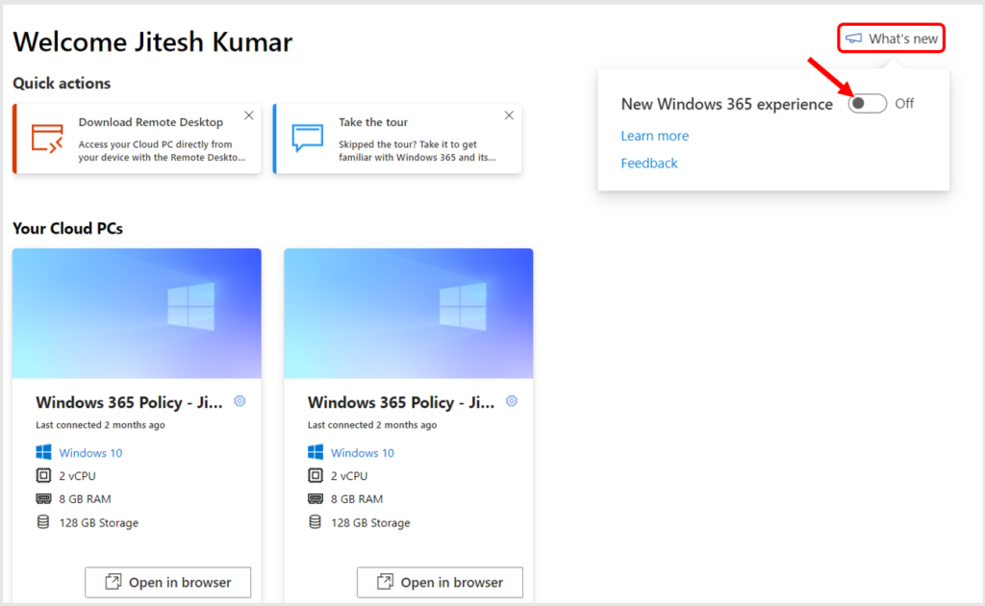This screenshot has height=606, width=985.
Task: Click the first Cloud PC's vCPU chip icon
Action: 43,475
